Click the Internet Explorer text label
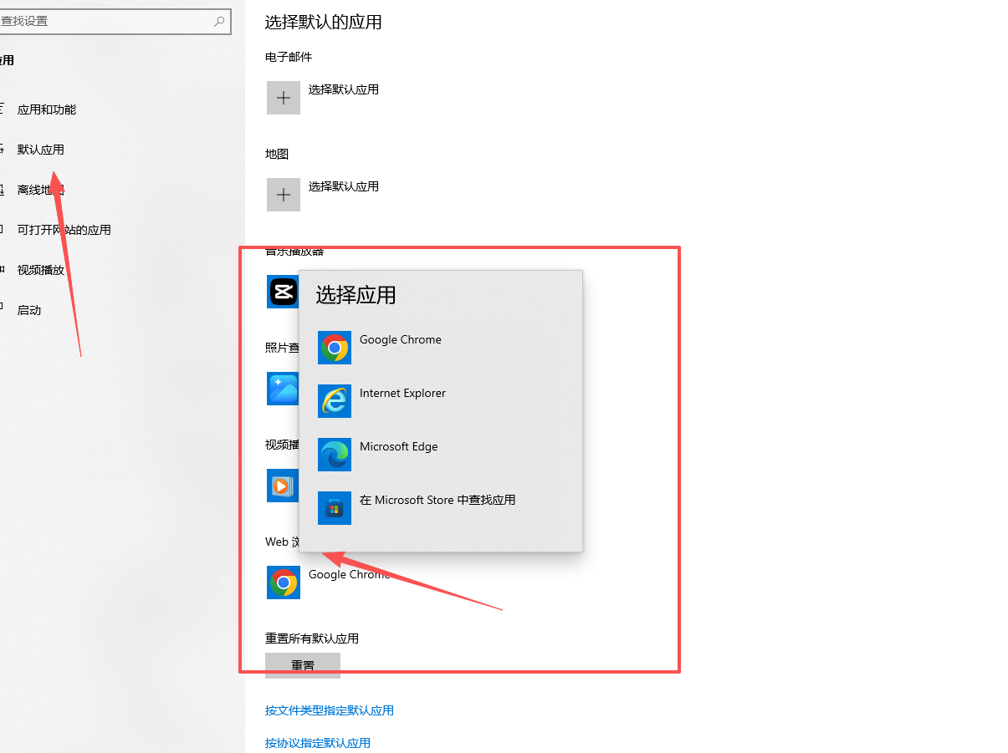 (x=402, y=393)
